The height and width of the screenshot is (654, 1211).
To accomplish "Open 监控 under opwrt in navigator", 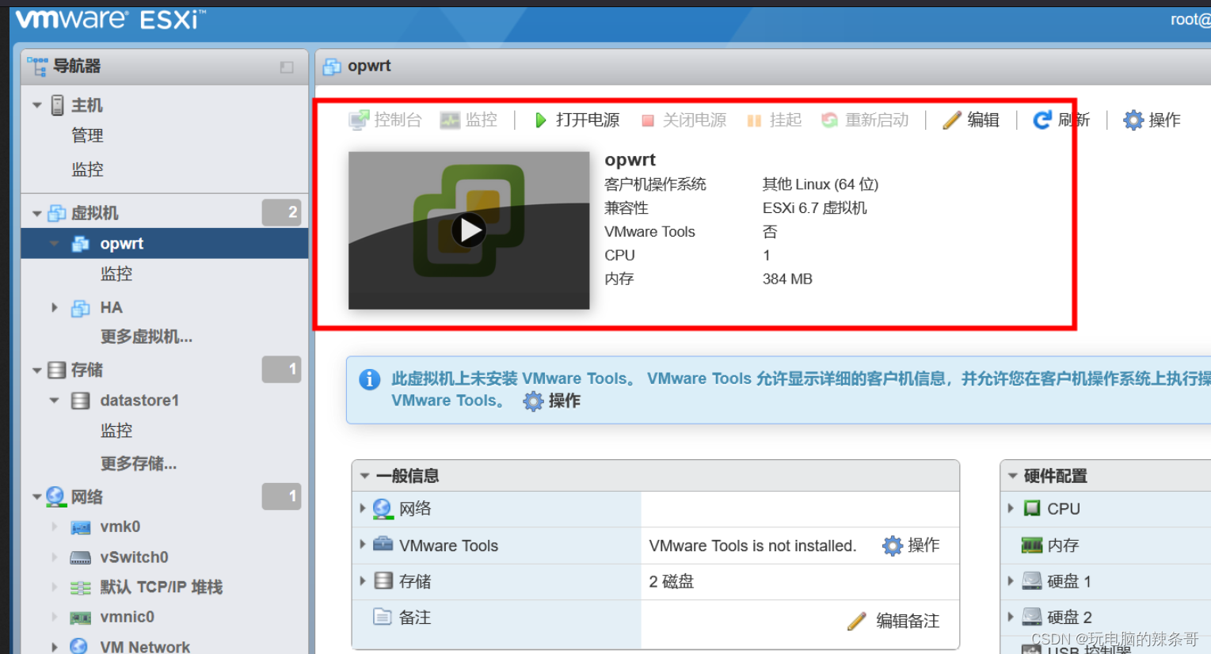I will tap(116, 274).
